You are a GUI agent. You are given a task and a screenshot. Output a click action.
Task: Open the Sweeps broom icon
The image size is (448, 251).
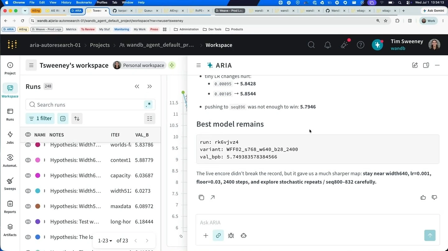[10, 184]
